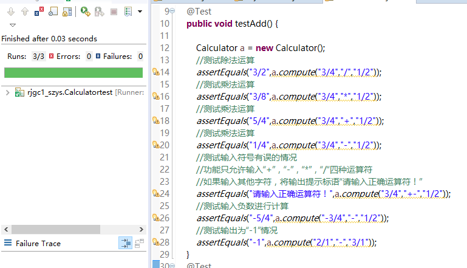
Task: Click the JUnit horizontal scrollbar thumb
Action: point(56,230)
